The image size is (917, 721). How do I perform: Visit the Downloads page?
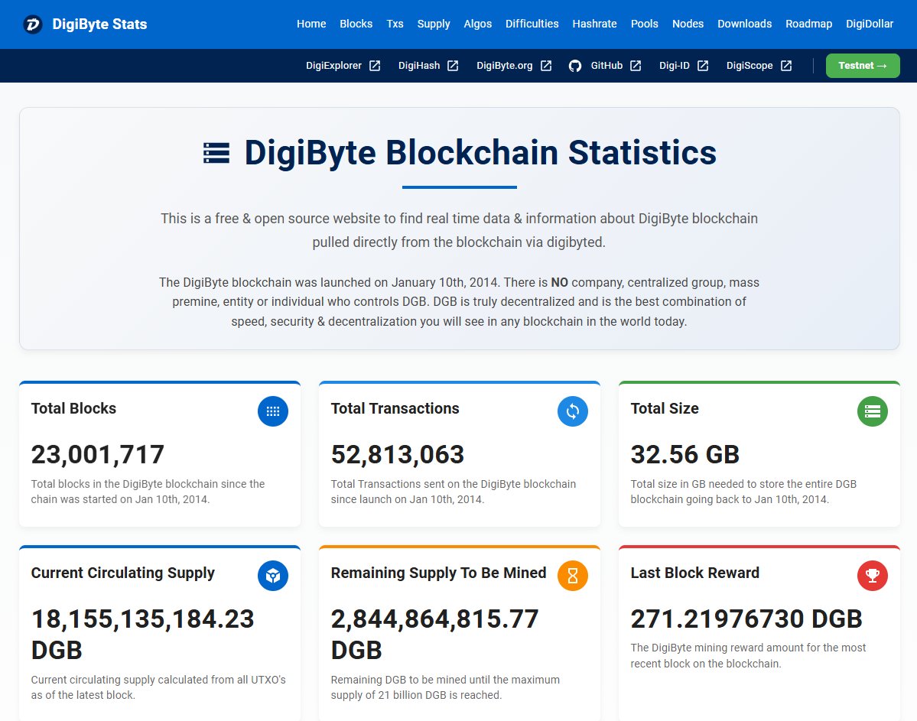[x=744, y=24]
